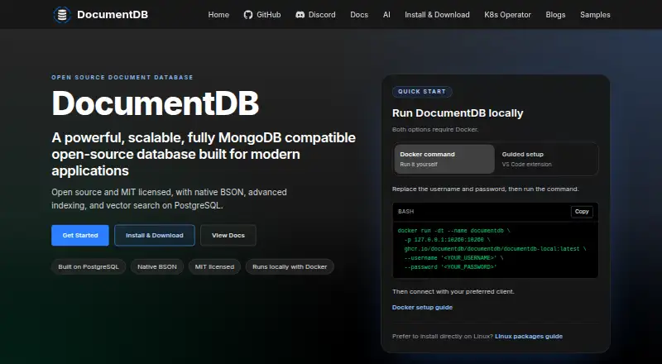This screenshot has width=662, height=364.
Task: Click the GitHub octocat icon in navbar
Action: [x=247, y=15]
